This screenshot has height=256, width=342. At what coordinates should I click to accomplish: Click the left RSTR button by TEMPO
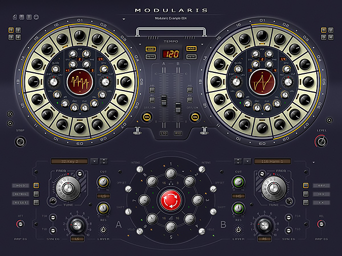point(150,57)
